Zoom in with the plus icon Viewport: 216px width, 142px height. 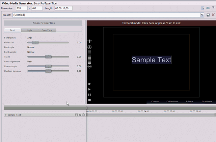click(x=89, y=47)
